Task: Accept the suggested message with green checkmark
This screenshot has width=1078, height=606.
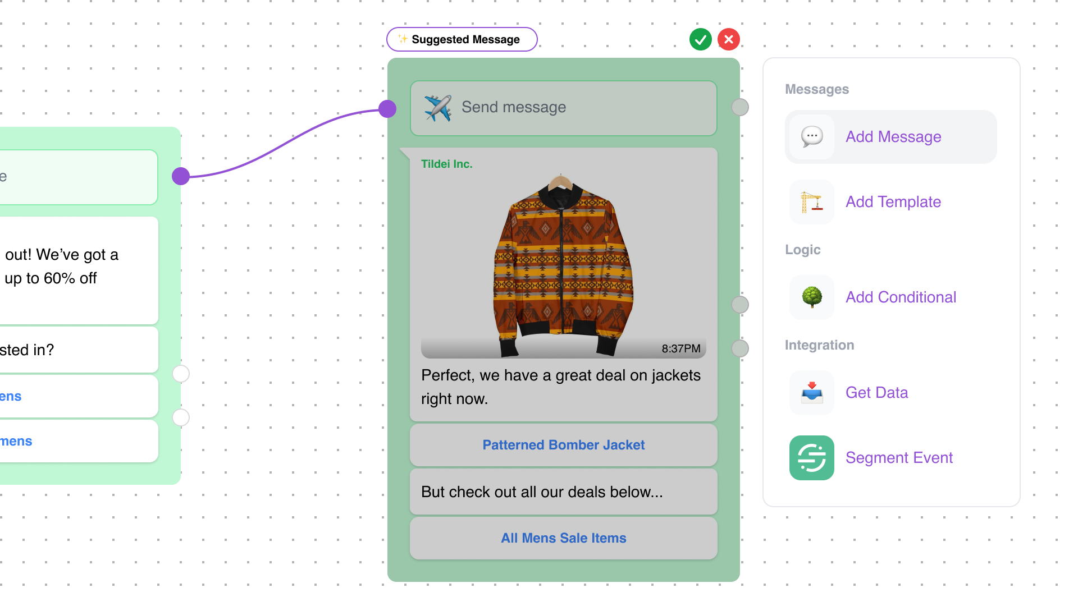Action: pos(700,39)
